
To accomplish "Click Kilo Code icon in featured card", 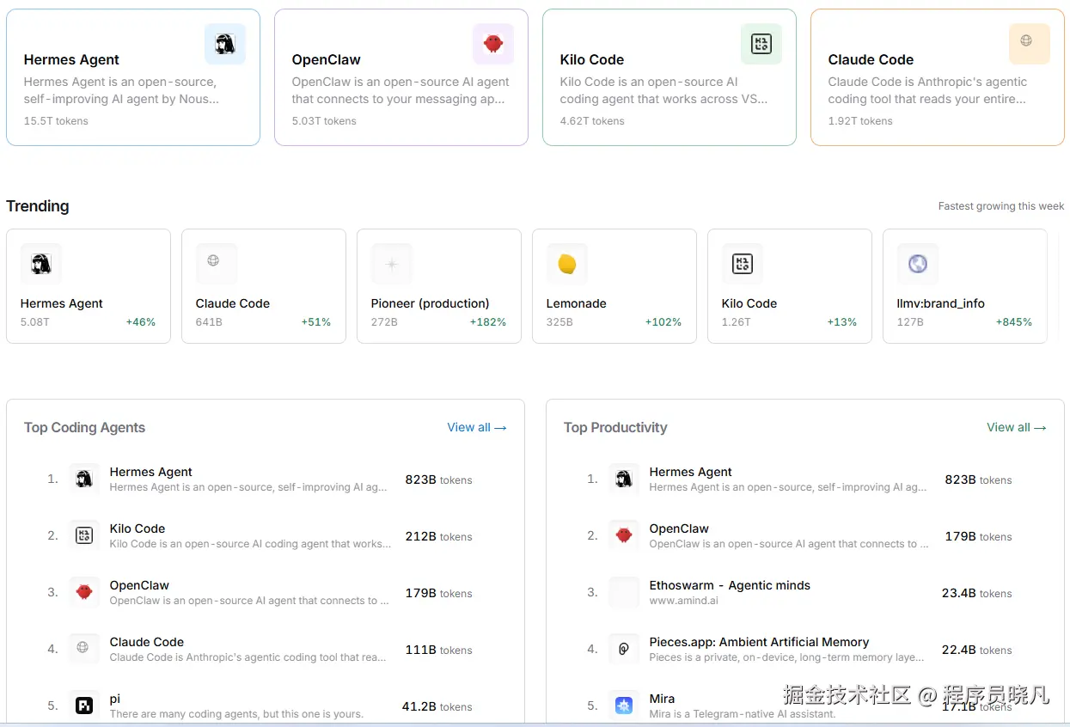I will click(761, 44).
